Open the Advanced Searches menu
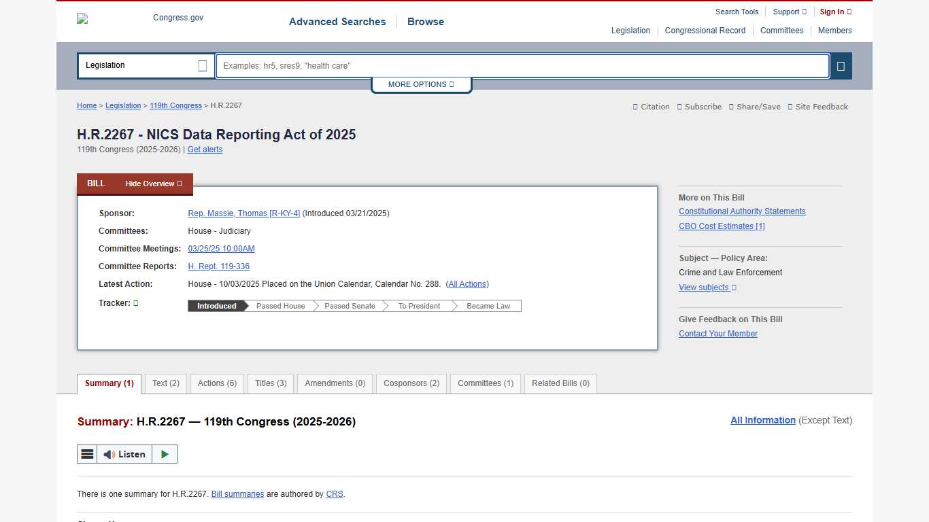Screen dimensions: 929x522 (x=337, y=22)
